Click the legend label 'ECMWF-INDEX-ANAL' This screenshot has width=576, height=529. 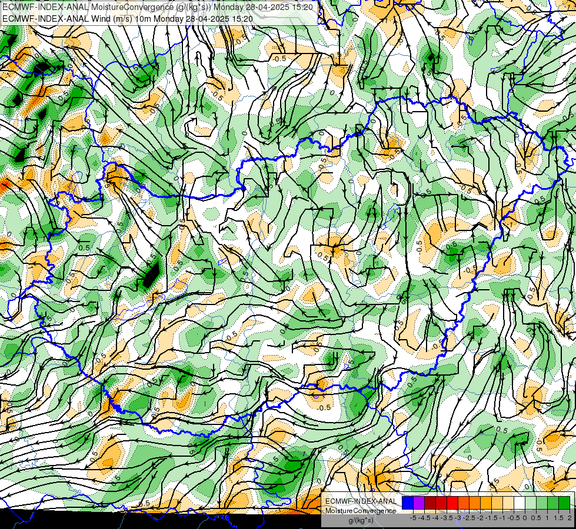click(361, 501)
